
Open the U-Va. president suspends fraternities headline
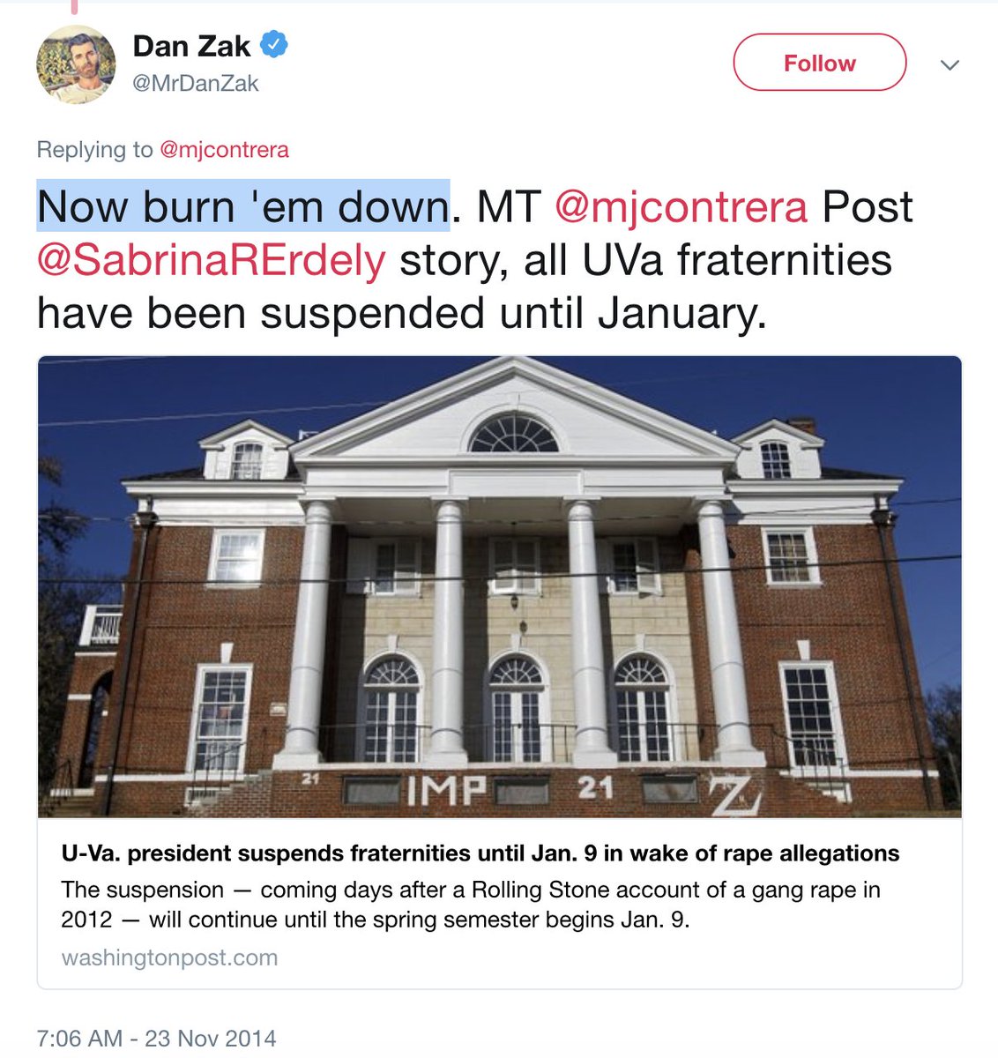tap(480, 853)
